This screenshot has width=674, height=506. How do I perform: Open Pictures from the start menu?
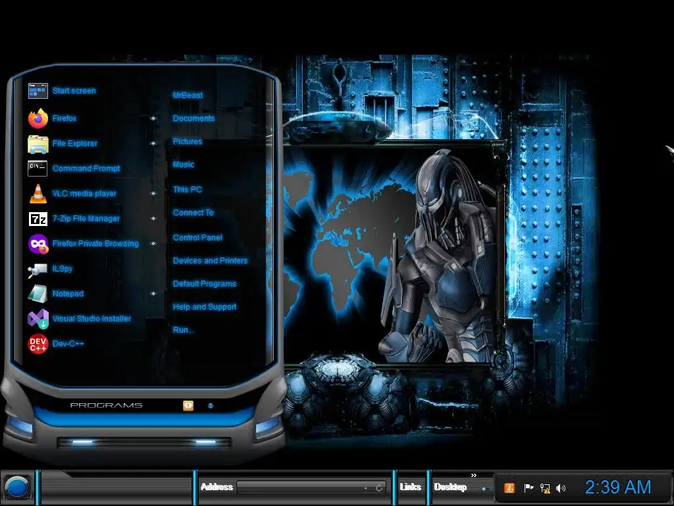[188, 142]
